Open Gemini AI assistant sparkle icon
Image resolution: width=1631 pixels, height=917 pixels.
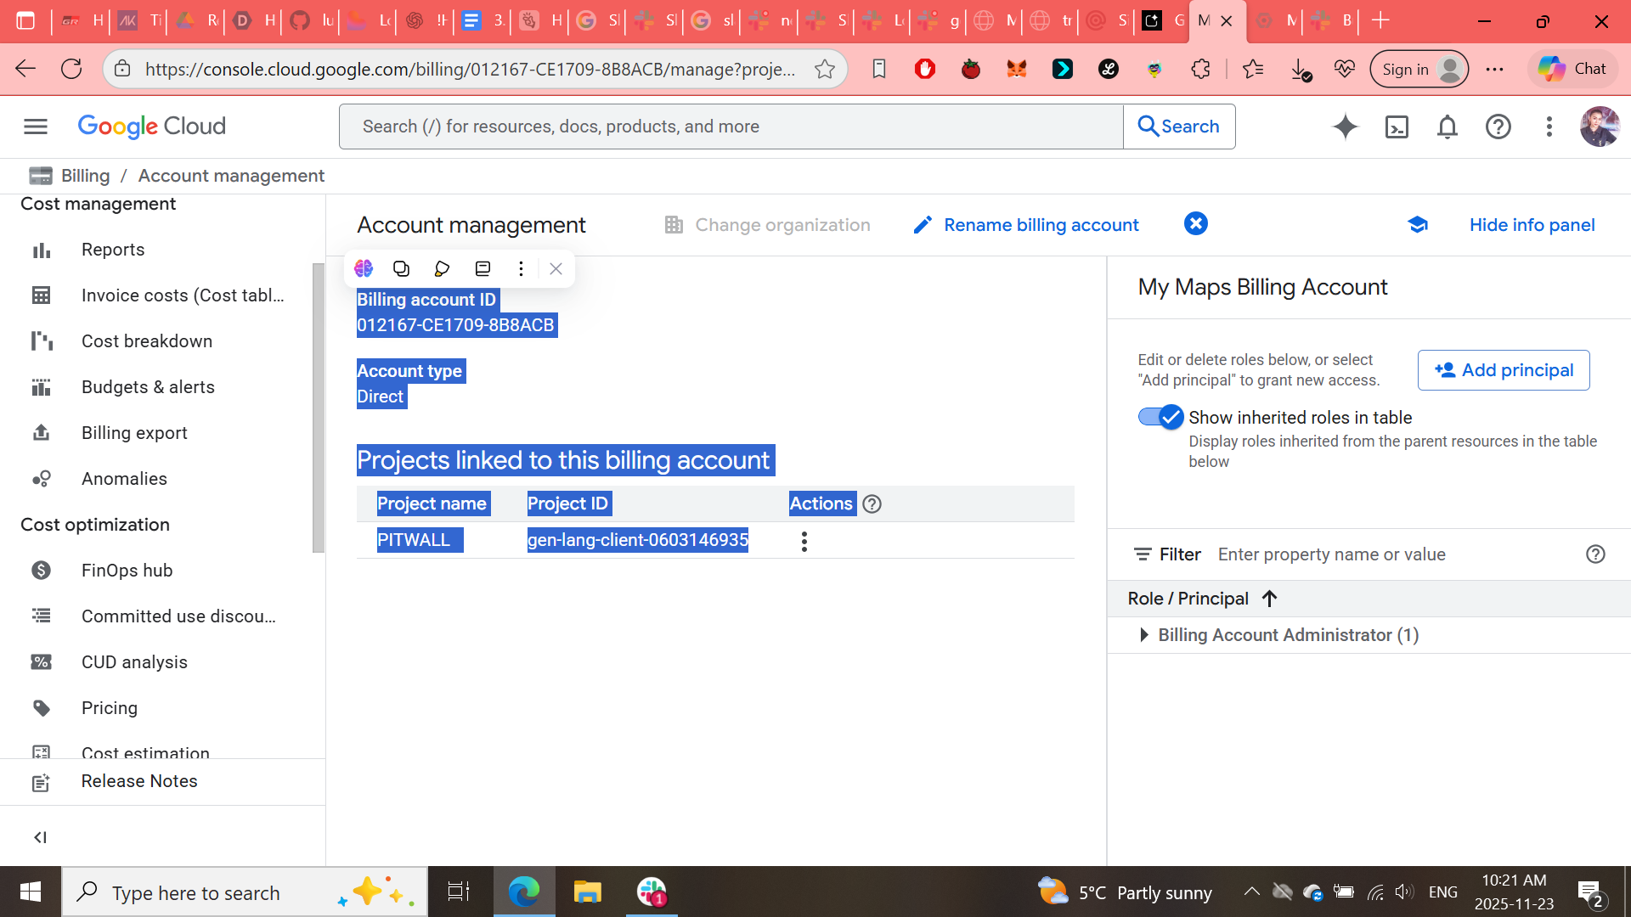pyautogui.click(x=1346, y=127)
